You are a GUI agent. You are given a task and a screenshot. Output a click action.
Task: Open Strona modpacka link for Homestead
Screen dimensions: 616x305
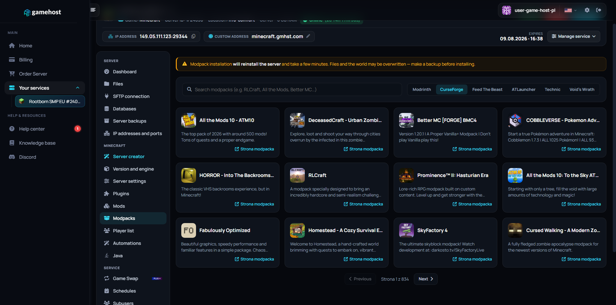point(363,259)
